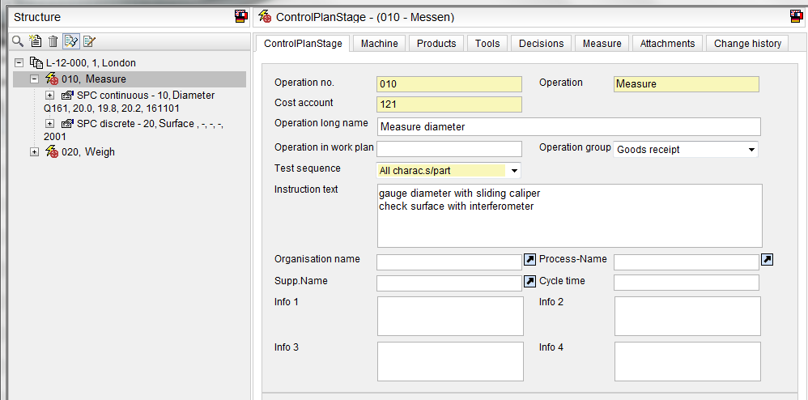Click the trash delete icon in Structure toolbar
Image resolution: width=808 pixels, height=400 pixels.
(x=53, y=41)
